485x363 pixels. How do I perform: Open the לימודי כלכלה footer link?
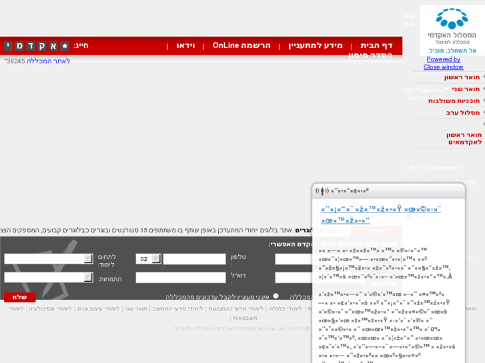pyautogui.click(x=286, y=308)
